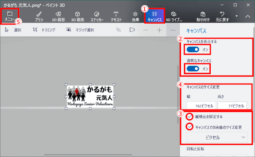Click the horizontal scrollbar below the canvas

tap(88, 155)
